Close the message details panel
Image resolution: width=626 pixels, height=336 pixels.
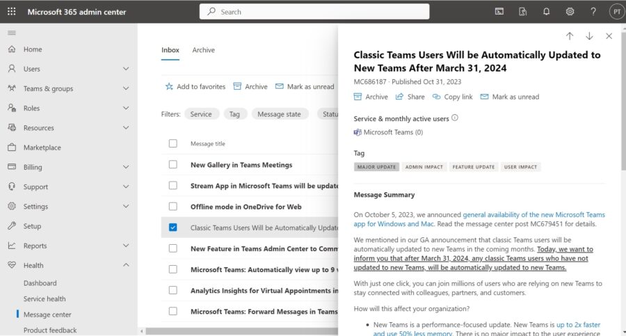609,36
